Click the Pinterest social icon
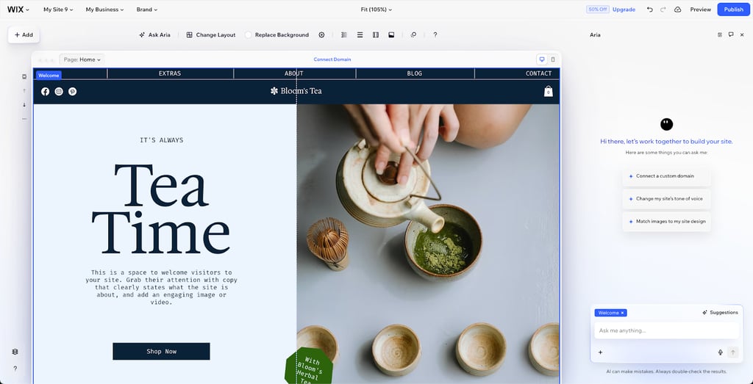The height and width of the screenshot is (384, 753). coord(73,92)
